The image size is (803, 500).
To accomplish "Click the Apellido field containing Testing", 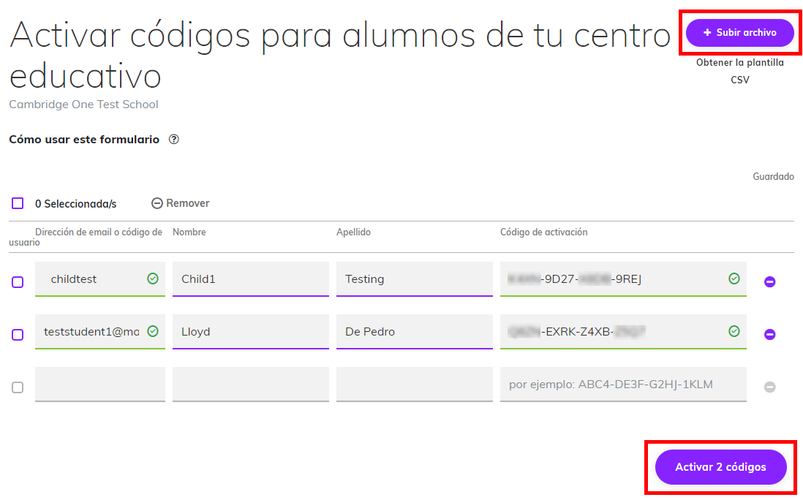I will point(415,279).
